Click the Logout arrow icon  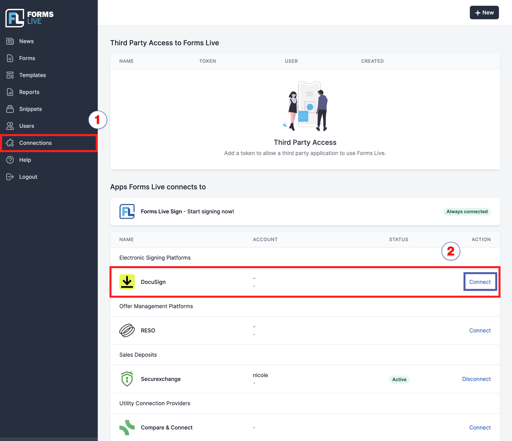10,177
